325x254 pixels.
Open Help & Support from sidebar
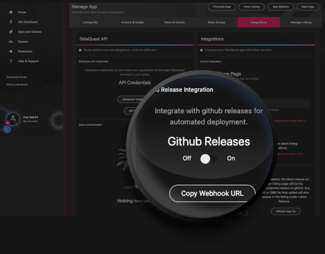(28, 61)
